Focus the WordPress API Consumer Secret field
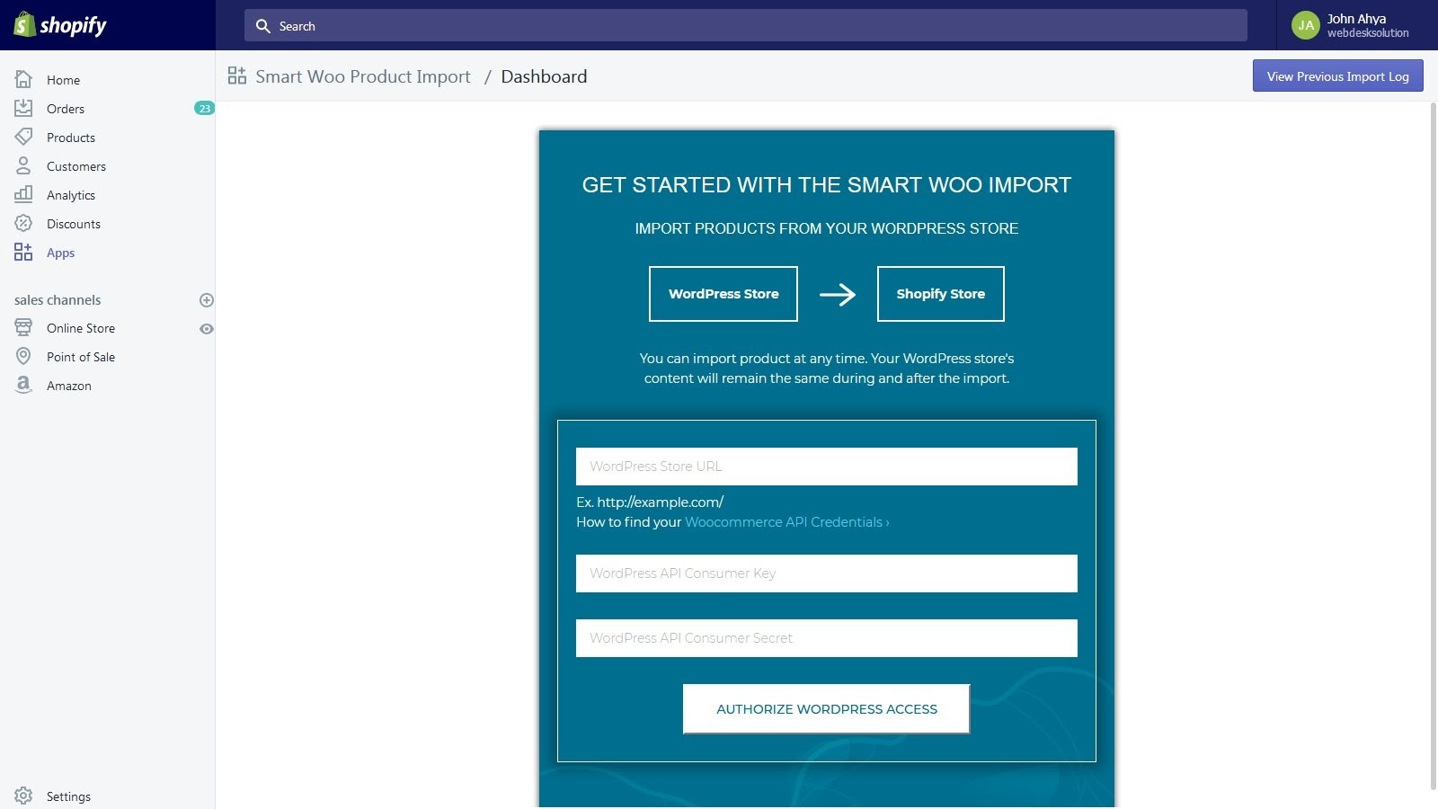Screen dimensions: 1438x809 [x=827, y=638]
